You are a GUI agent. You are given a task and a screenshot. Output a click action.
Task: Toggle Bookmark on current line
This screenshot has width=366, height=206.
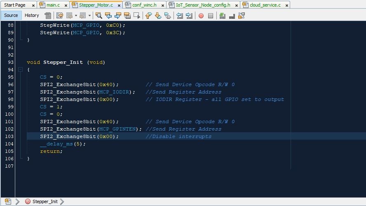click(x=167, y=16)
